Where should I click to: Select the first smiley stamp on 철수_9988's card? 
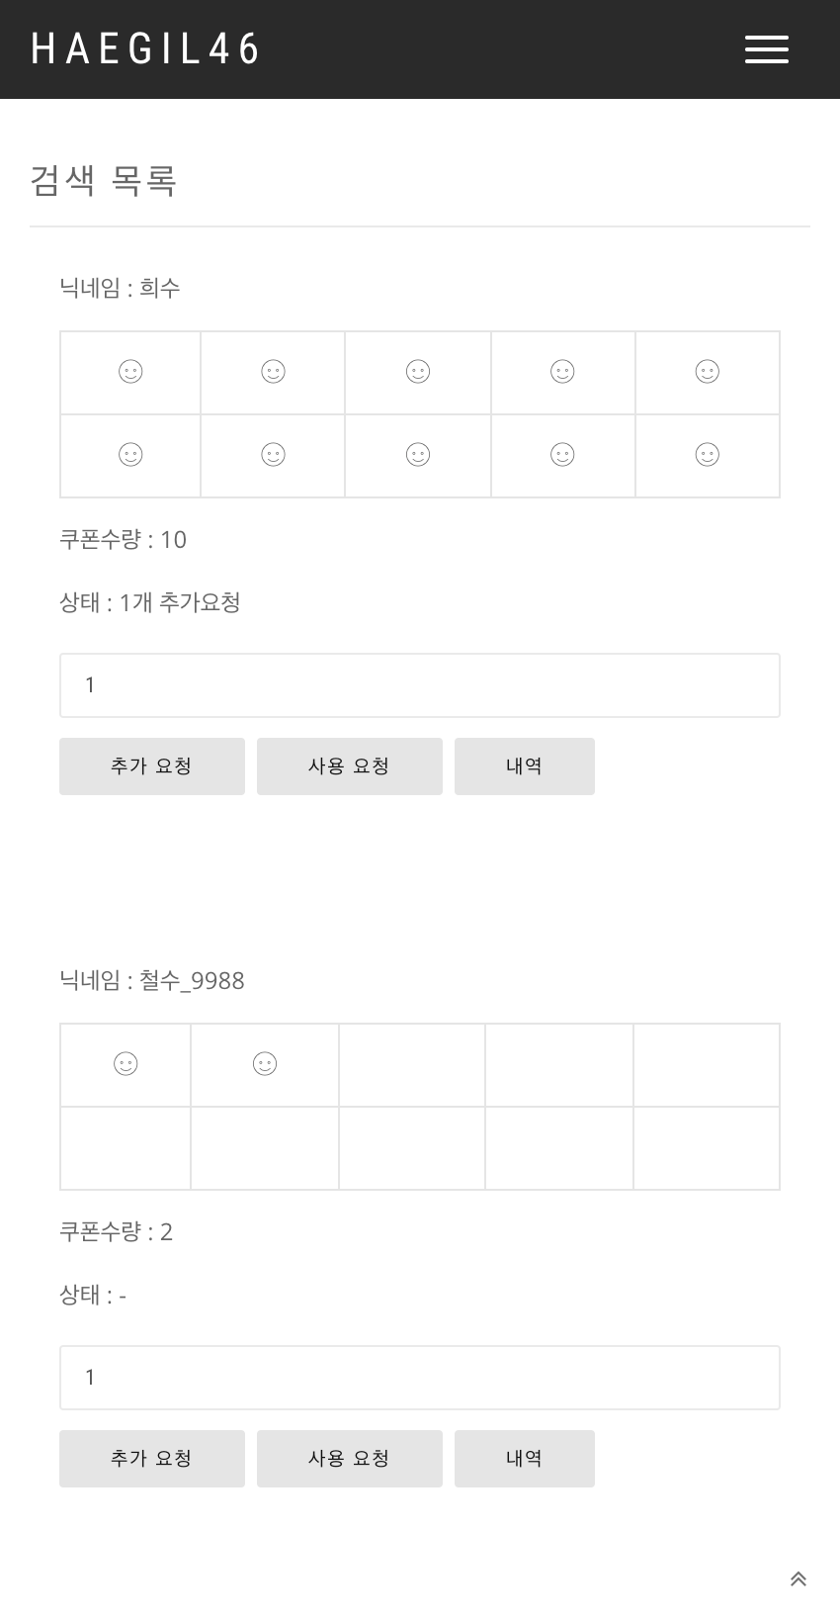coord(125,1064)
